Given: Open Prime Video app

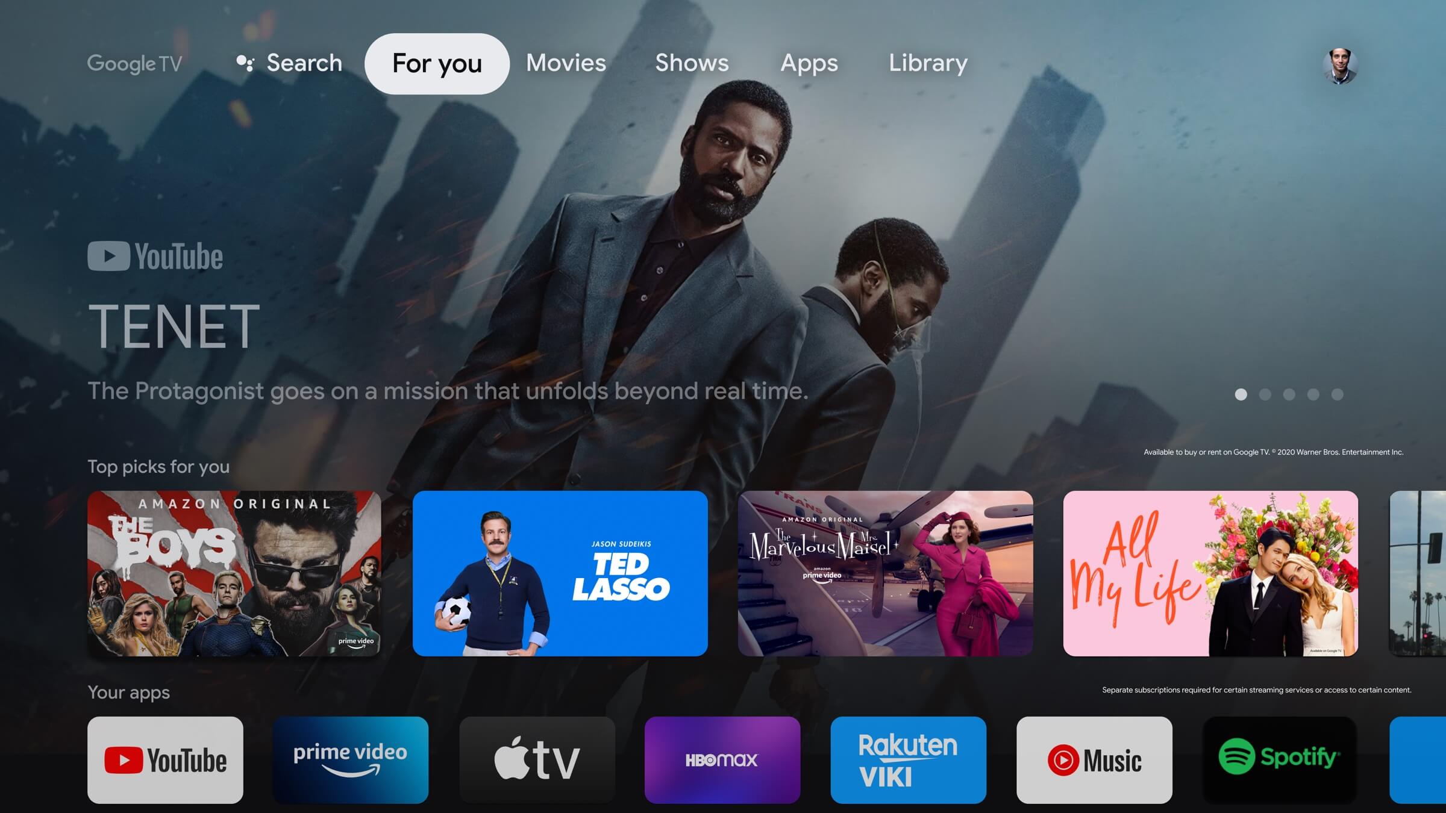Looking at the screenshot, I should click(351, 761).
